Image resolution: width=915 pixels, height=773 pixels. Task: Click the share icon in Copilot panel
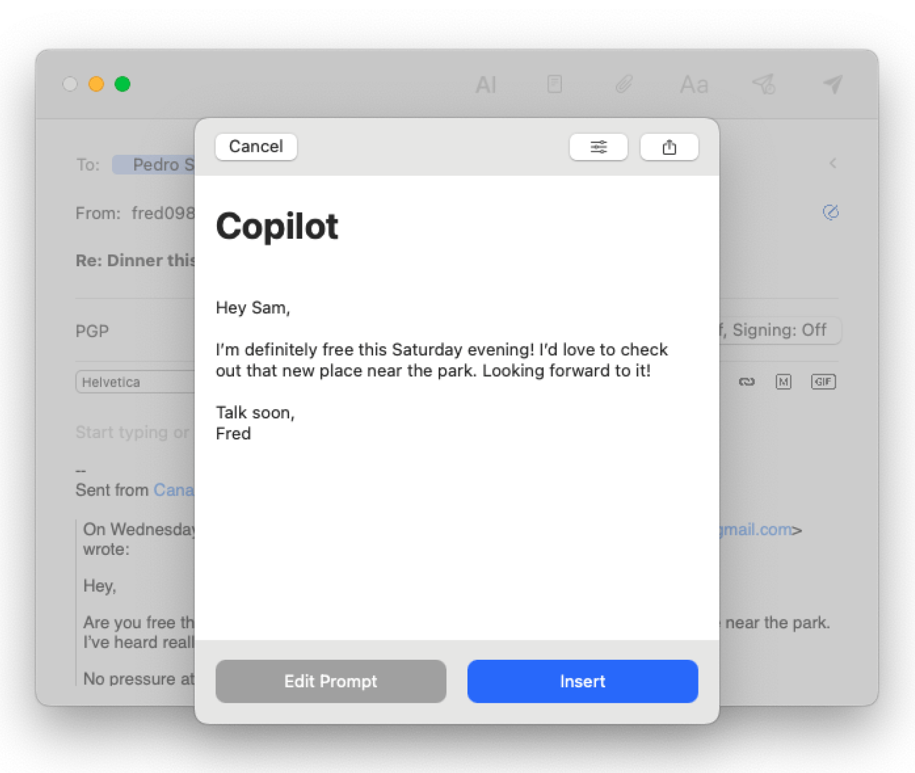(669, 147)
